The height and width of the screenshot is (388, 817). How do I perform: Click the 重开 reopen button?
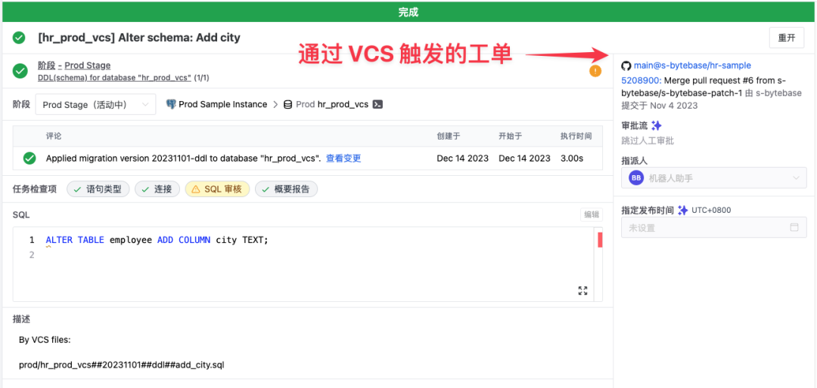tap(786, 38)
